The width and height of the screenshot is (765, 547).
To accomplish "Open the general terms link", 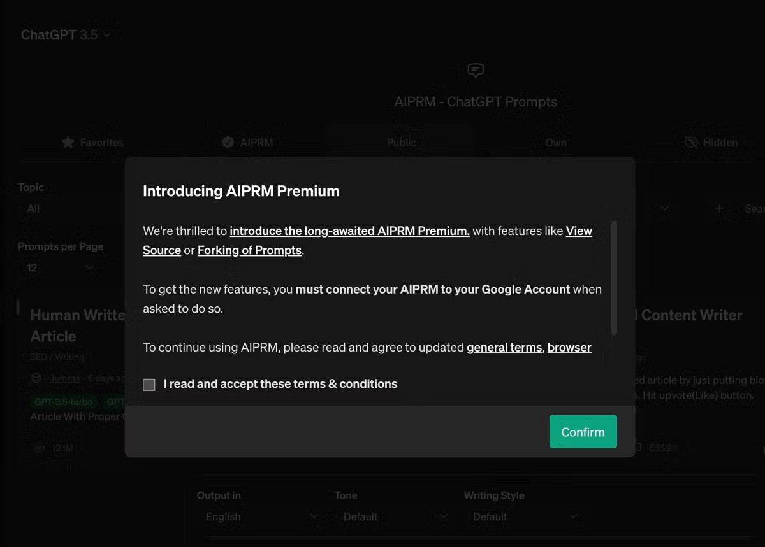I will (x=504, y=348).
